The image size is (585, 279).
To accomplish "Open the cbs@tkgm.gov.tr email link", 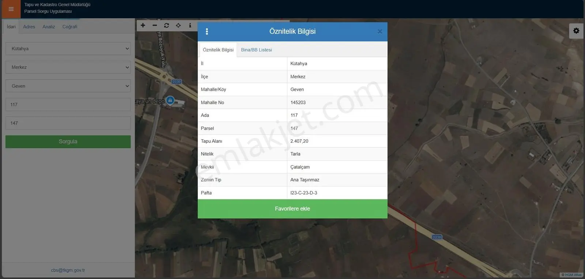I will 68,270.
